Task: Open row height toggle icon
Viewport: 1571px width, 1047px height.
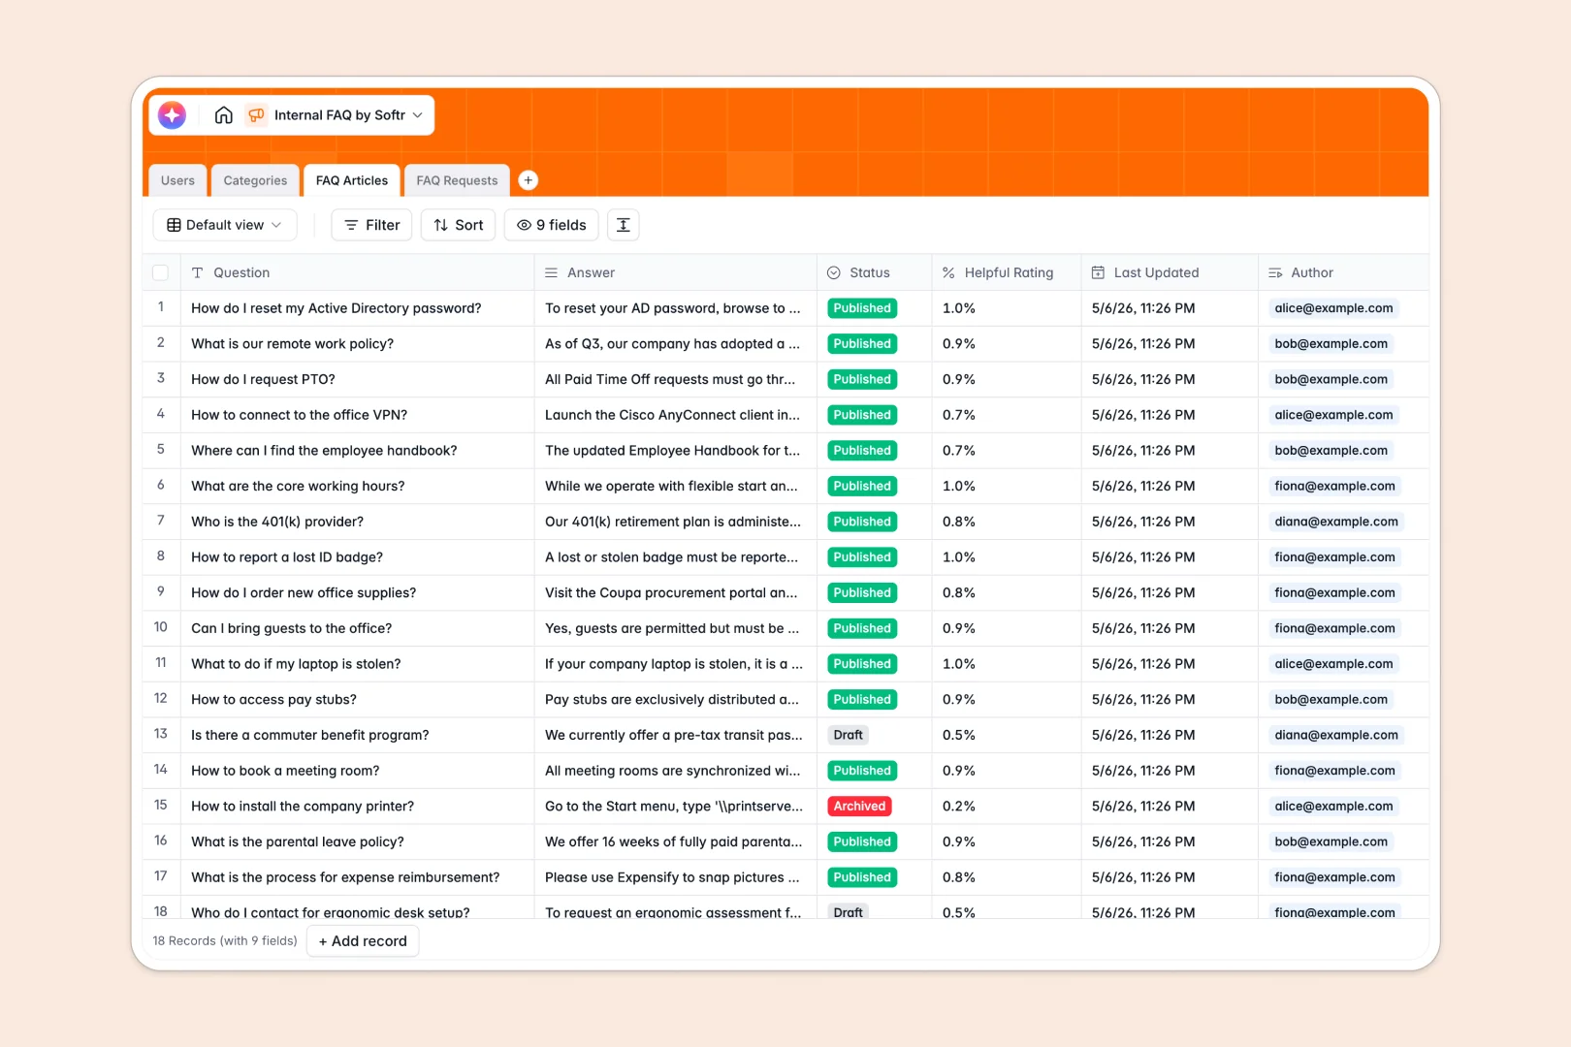Action: pyautogui.click(x=624, y=225)
